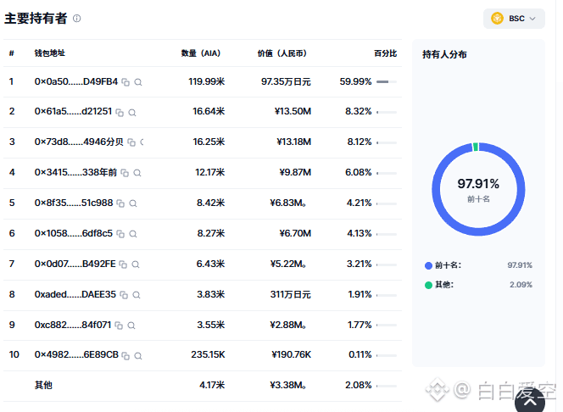
Task: Click the BSC dropdown chevron arrow
Action: pos(532,19)
